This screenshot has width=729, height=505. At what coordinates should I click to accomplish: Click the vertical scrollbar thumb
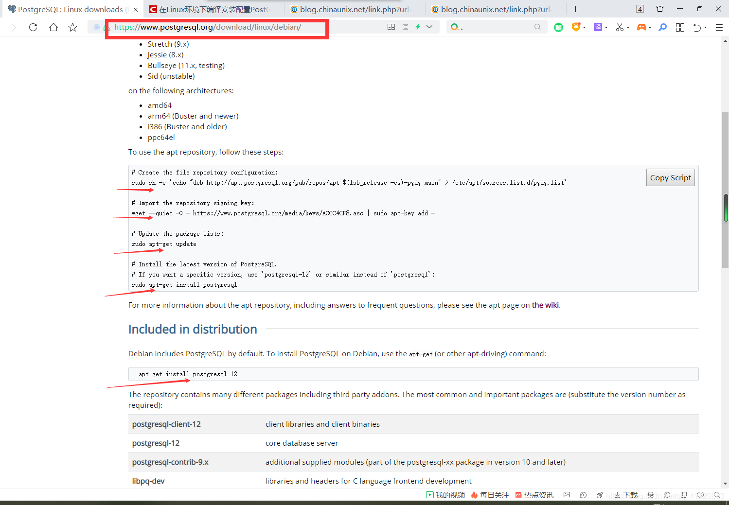(725, 190)
